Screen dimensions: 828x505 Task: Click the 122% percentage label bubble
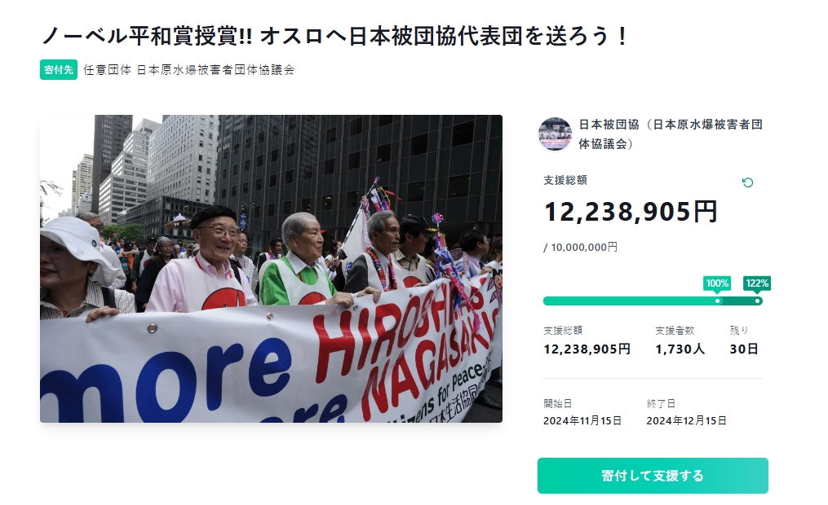tap(757, 283)
